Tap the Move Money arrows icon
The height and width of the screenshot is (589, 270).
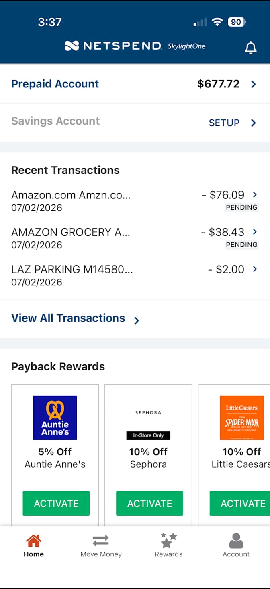click(x=101, y=541)
